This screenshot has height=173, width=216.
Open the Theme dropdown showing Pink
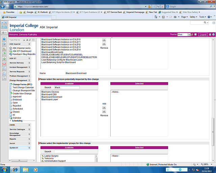pos(184,34)
